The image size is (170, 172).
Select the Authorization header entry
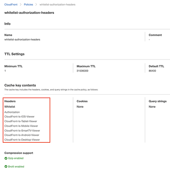pyautogui.click(x=12, y=112)
